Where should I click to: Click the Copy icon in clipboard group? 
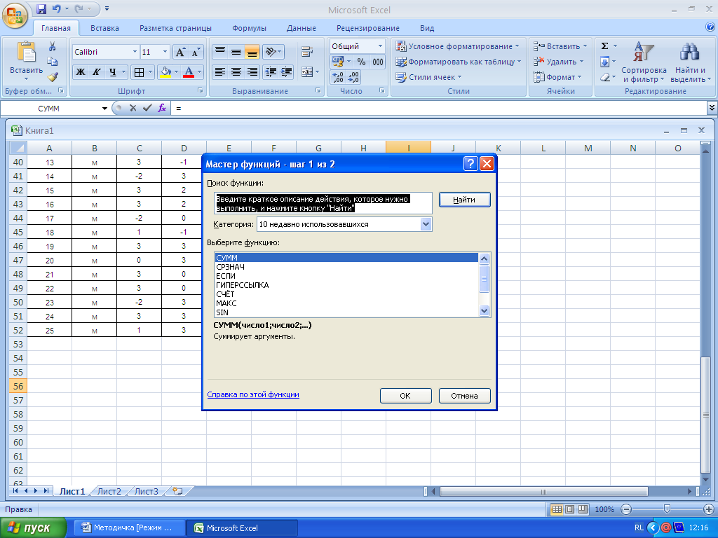52,62
